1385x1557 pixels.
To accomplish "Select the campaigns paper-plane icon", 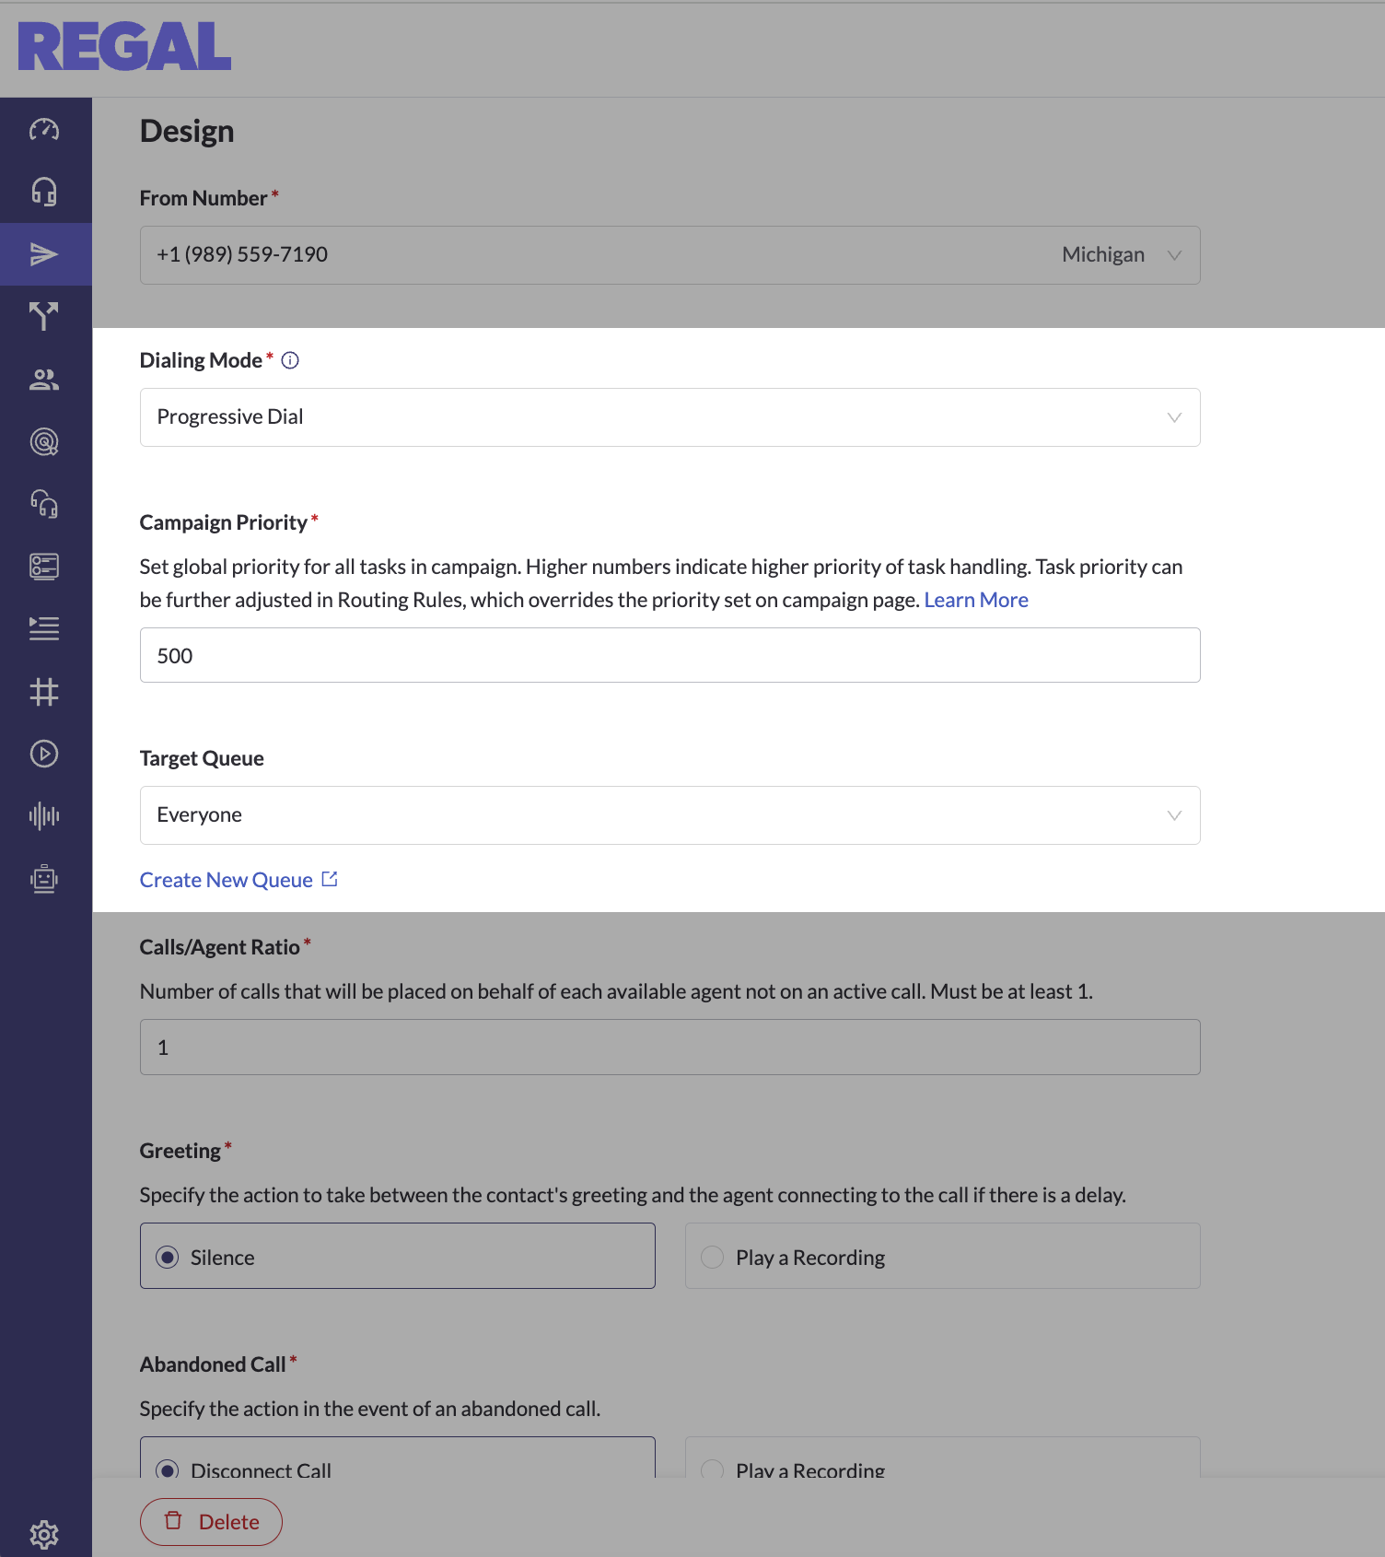I will [44, 254].
